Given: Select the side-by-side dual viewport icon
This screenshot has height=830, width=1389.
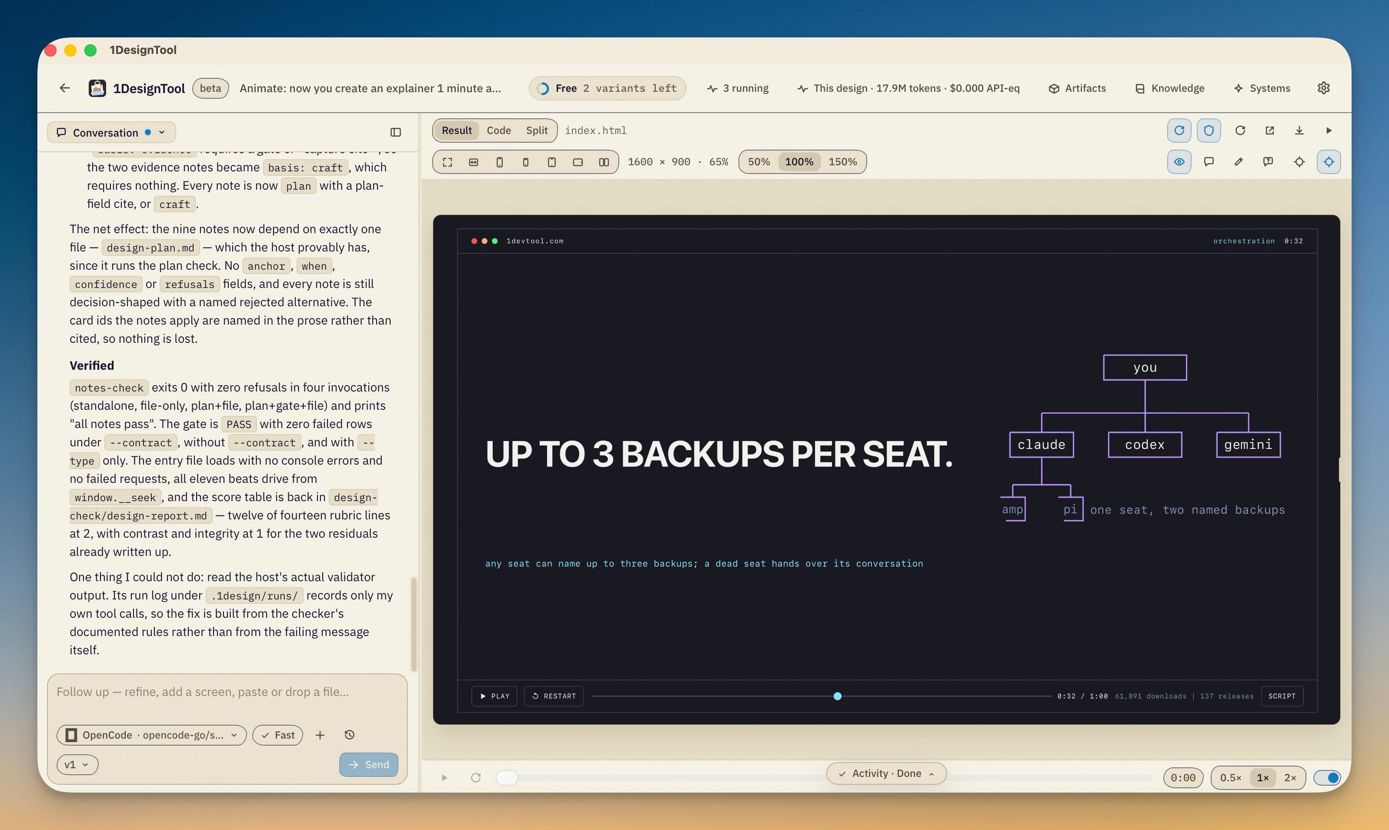Looking at the screenshot, I should click(x=604, y=162).
